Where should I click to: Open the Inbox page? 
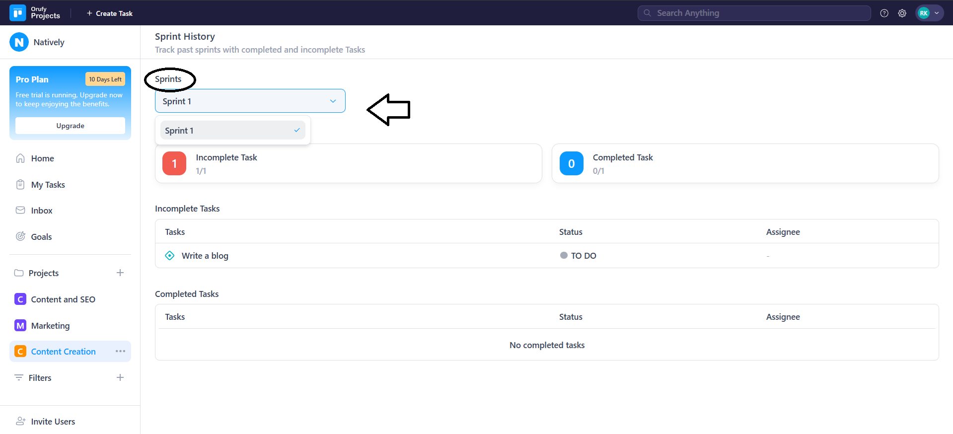41,211
